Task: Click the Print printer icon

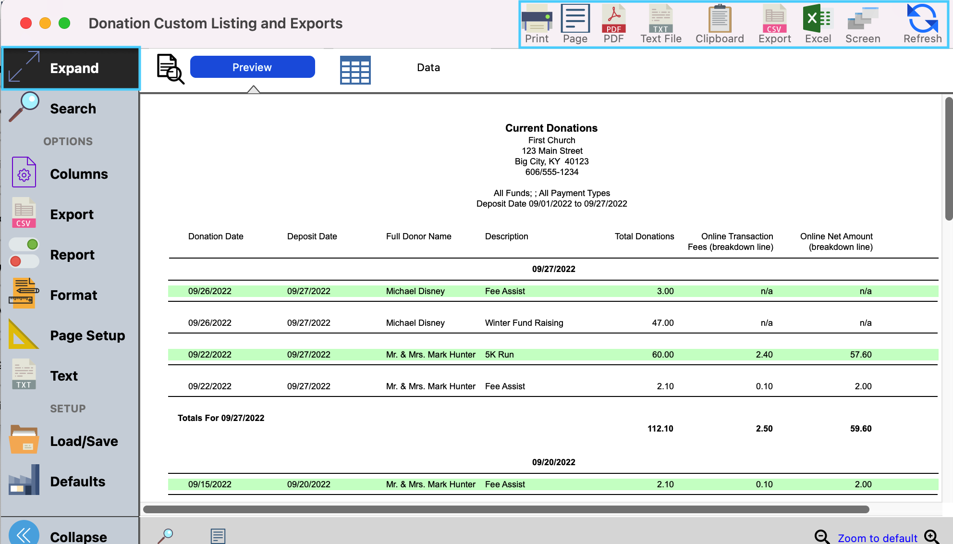Action: [537, 18]
